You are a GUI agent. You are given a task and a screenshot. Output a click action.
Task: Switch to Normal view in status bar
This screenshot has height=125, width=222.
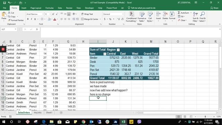pos(179,117)
